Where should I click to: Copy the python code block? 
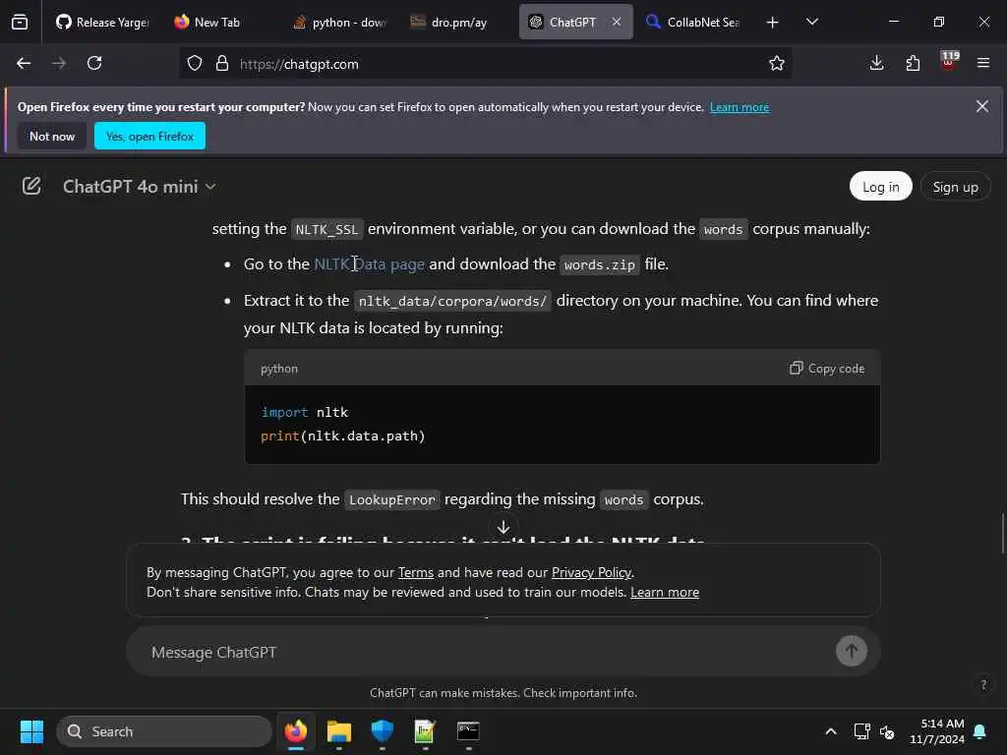827,369
